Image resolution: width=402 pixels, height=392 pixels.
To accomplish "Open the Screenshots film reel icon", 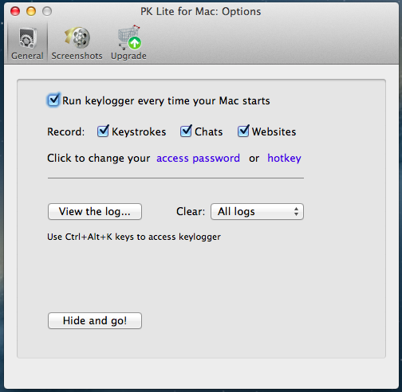I will coord(77,37).
